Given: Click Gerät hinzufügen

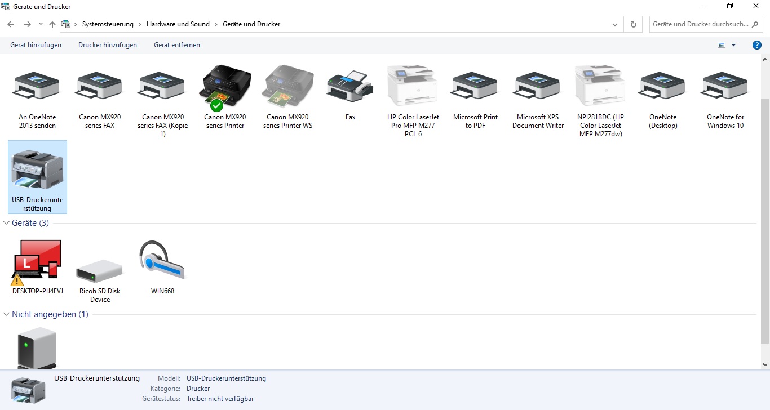Looking at the screenshot, I should pyautogui.click(x=36, y=45).
